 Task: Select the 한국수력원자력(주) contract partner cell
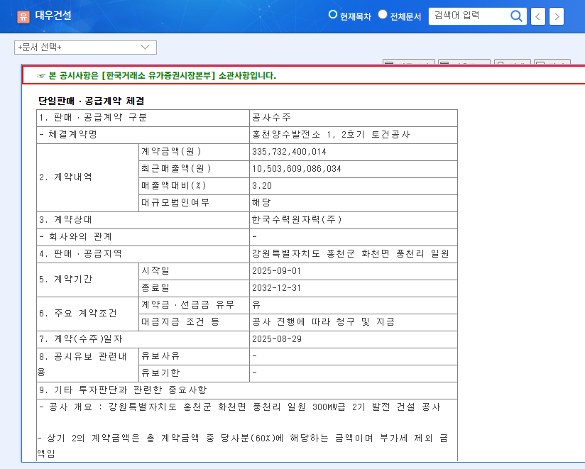[x=296, y=220]
